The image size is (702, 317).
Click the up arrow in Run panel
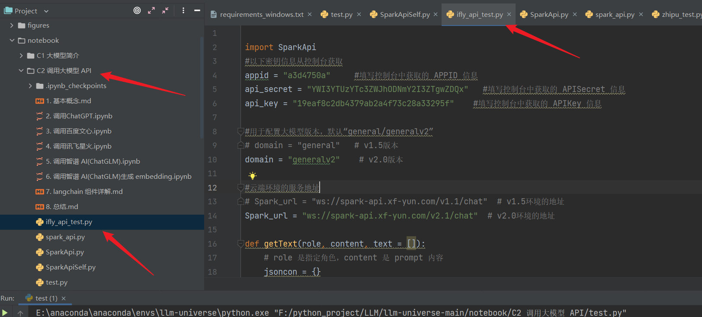[20, 313]
